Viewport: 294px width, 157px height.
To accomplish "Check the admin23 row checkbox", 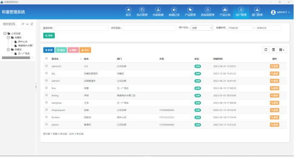I will tap(46, 66).
